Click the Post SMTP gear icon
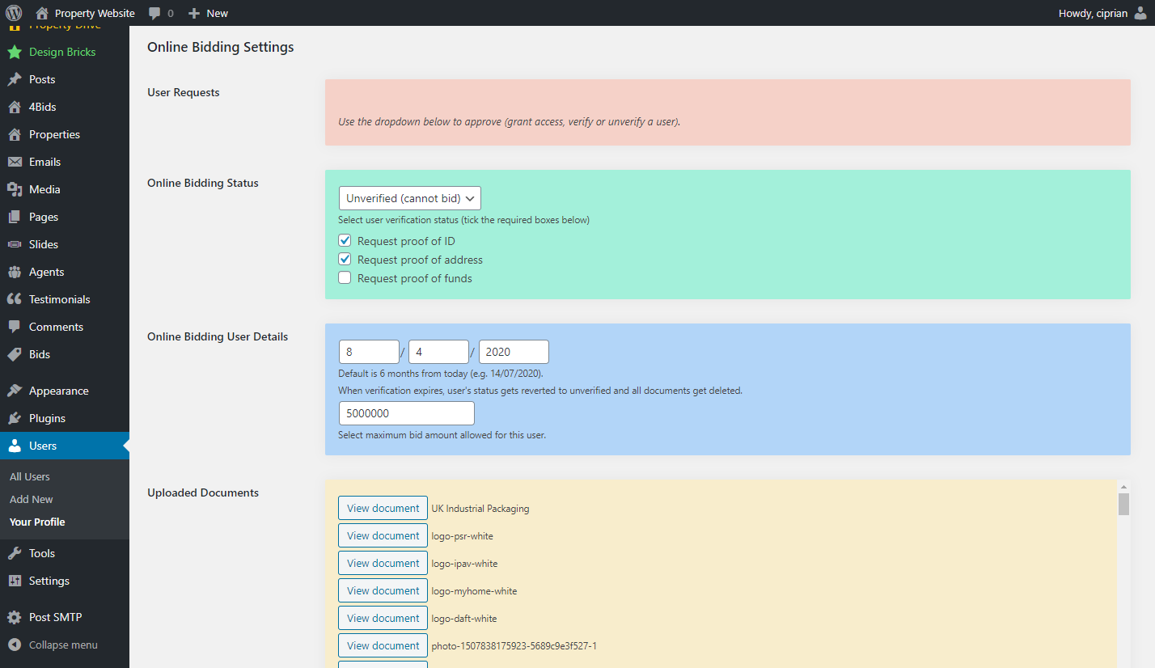The height and width of the screenshot is (668, 1155). (15, 617)
